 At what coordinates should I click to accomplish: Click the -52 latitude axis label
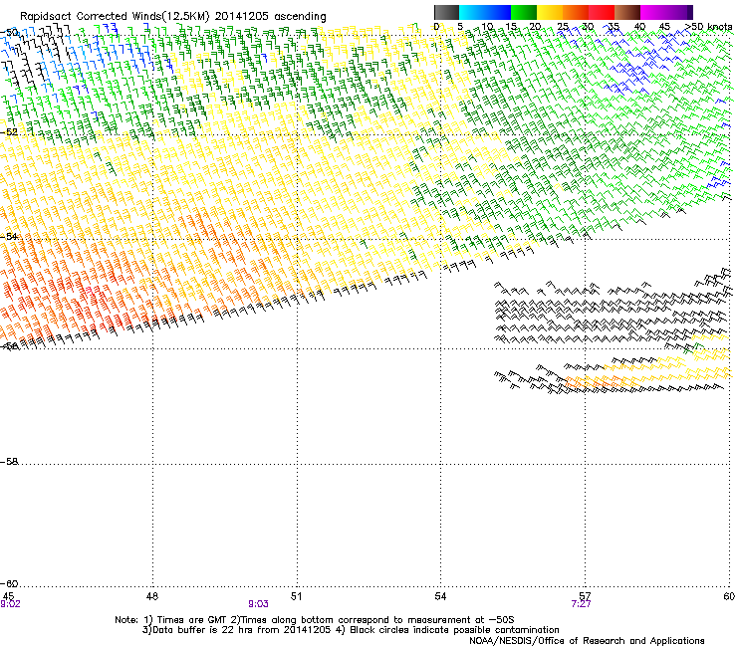(x=9, y=132)
